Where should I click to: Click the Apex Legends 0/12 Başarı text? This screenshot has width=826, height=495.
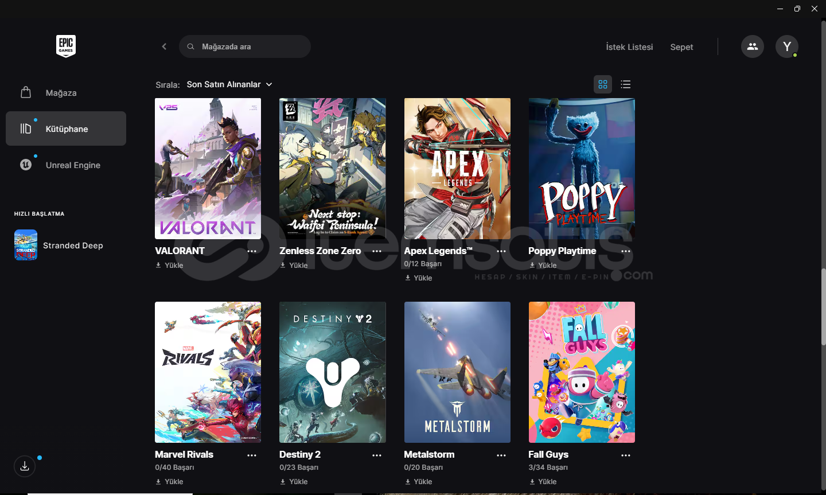coord(423,264)
